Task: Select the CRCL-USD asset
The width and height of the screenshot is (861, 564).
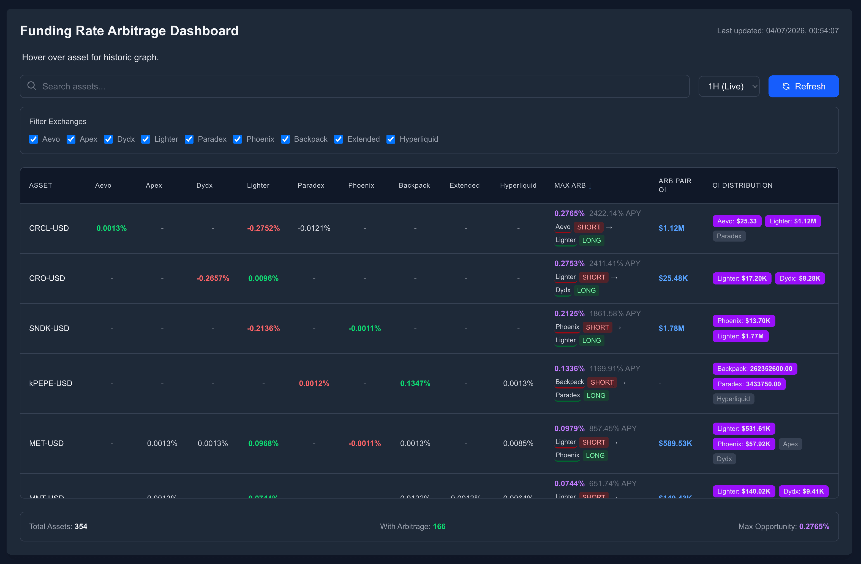Action: pos(49,228)
